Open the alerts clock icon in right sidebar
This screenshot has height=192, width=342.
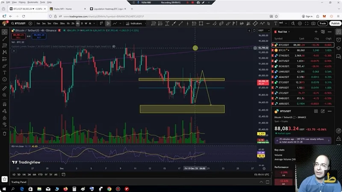tap(338, 39)
